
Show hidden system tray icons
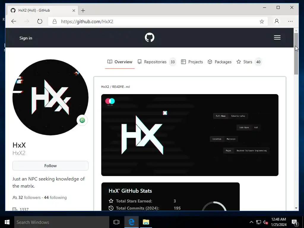pyautogui.click(x=251, y=222)
